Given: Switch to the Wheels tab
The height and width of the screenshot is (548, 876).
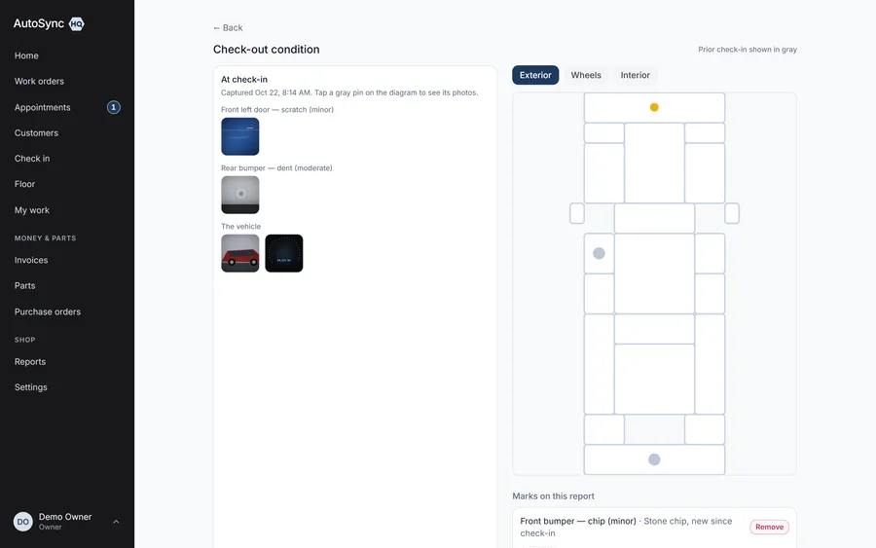Looking at the screenshot, I should point(586,75).
